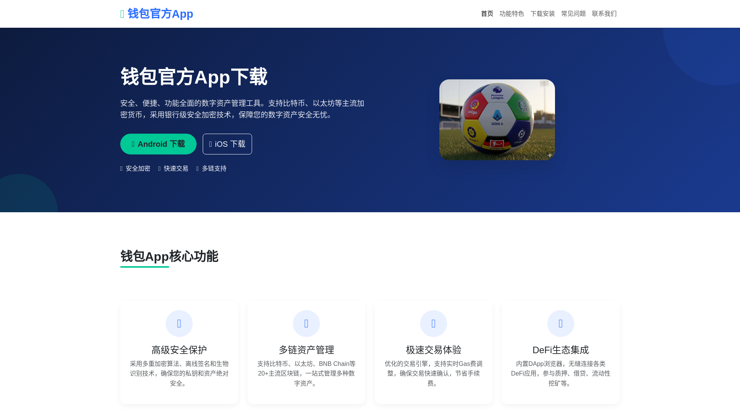Click the hero paragraph starting 安全、便捷
Image resolution: width=740 pixels, height=416 pixels.
pyautogui.click(x=242, y=109)
